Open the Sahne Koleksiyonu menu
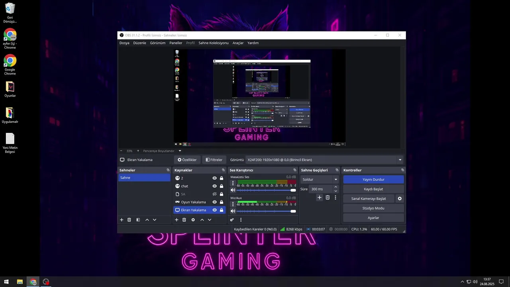The image size is (510, 287). coord(214,43)
